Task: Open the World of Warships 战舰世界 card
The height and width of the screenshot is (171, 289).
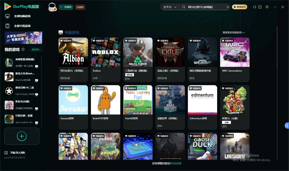Action: 170,107
